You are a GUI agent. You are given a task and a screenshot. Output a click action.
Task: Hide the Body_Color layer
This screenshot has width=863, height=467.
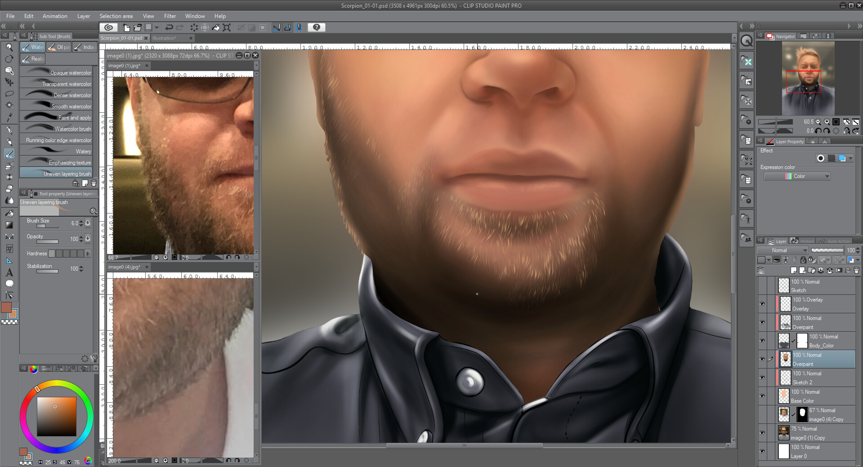click(x=762, y=341)
